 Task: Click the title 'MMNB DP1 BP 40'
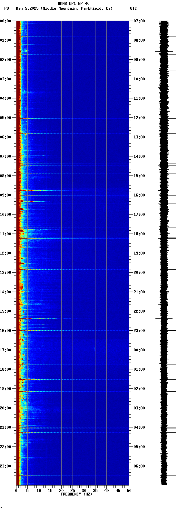[x=74, y=4]
